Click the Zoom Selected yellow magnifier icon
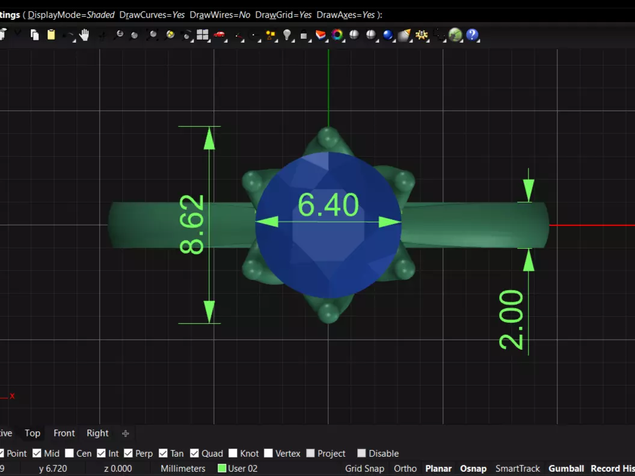Viewport: 635px width, 476px height. coord(170,35)
